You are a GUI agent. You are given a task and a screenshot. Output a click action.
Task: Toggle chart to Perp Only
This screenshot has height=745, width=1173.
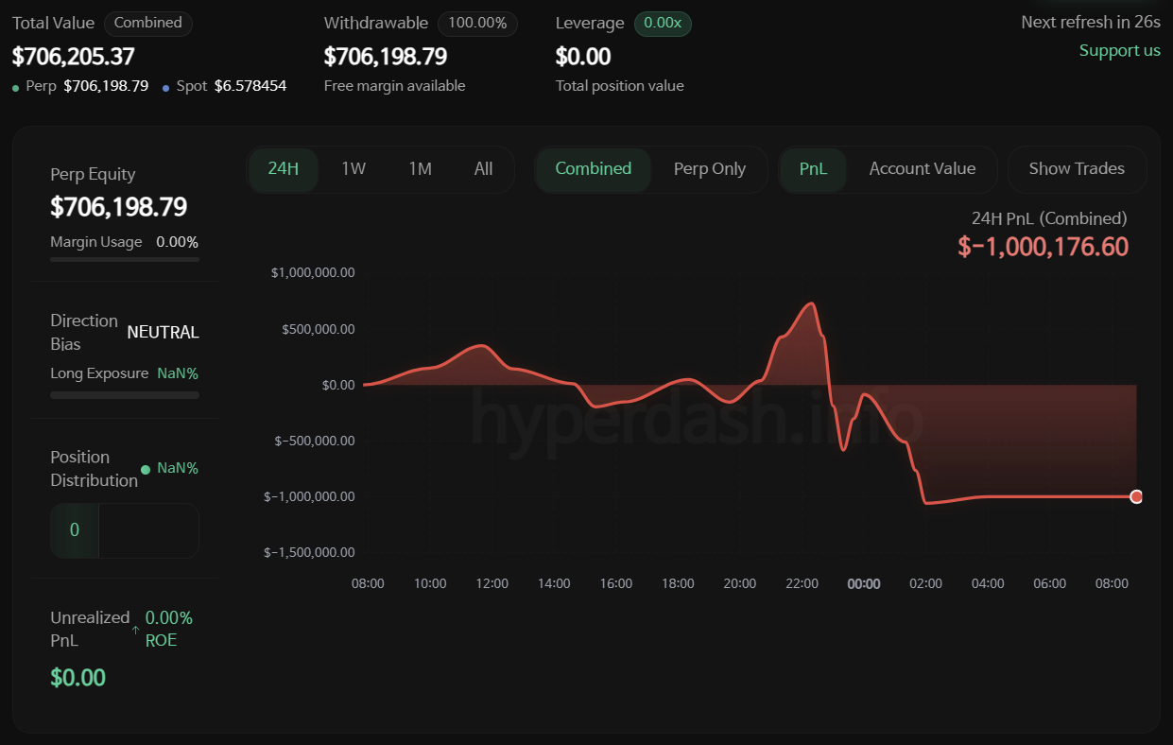tap(709, 169)
